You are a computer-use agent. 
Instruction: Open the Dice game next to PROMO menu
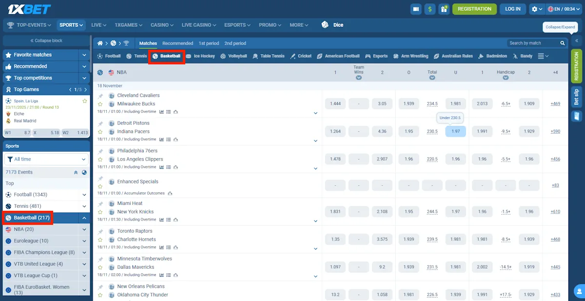pyautogui.click(x=331, y=25)
